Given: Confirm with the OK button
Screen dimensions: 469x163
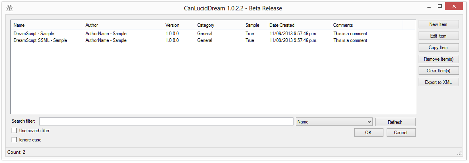Looking at the screenshot, I should pyautogui.click(x=368, y=133).
